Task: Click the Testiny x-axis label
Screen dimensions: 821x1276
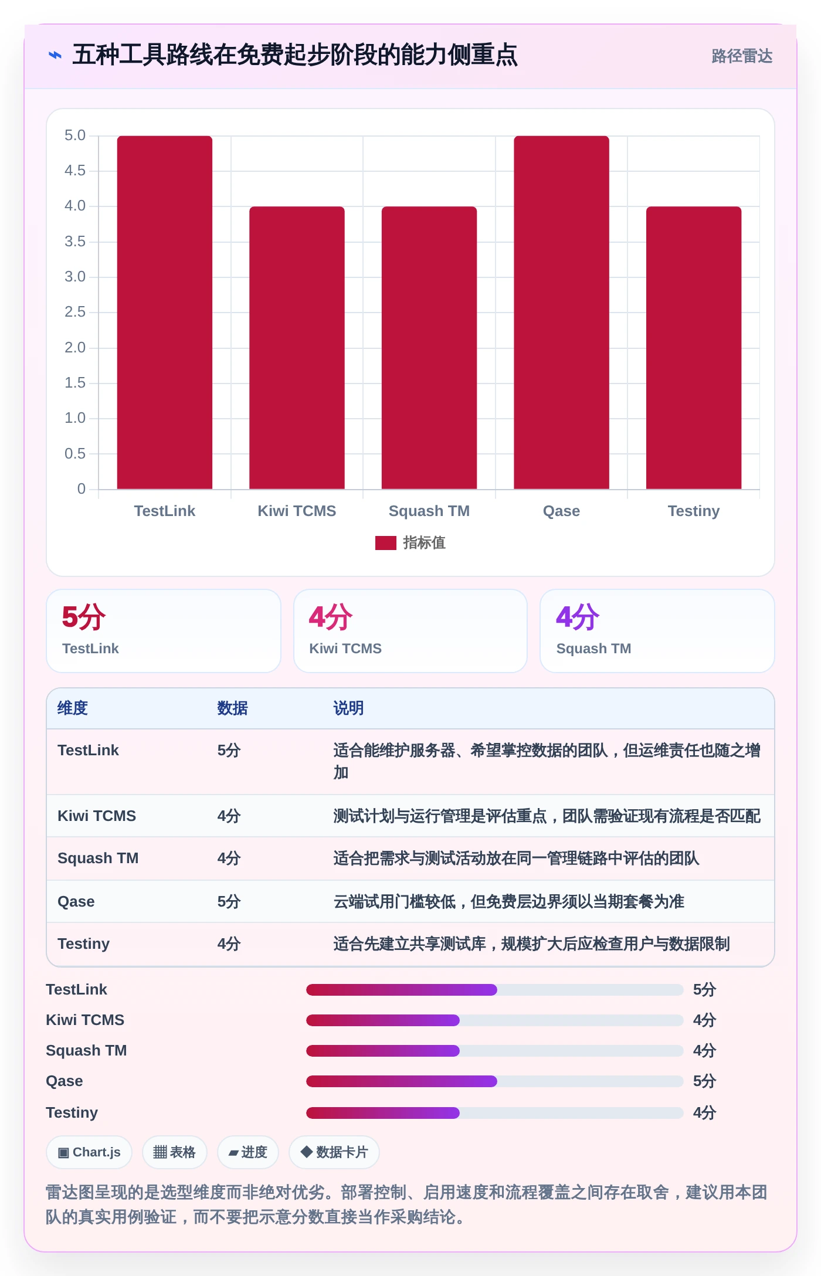Action: (x=694, y=511)
